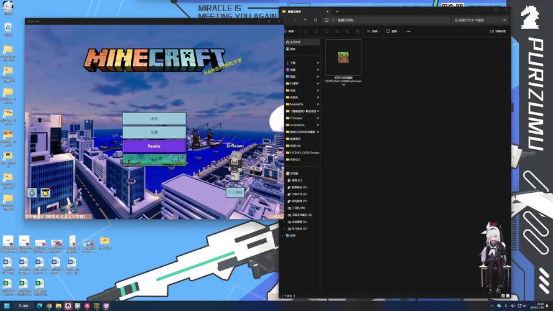This screenshot has width=553, height=311.
Task: Switch to Minecraft via taskbar grass-block icon
Action: tap(96, 305)
